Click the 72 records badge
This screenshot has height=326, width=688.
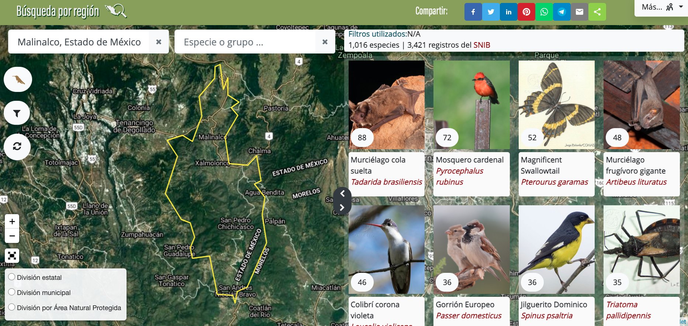click(447, 138)
